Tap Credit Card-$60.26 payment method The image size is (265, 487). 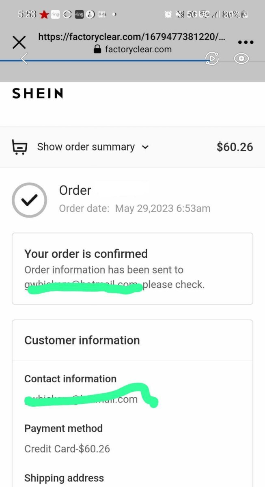pos(67,449)
